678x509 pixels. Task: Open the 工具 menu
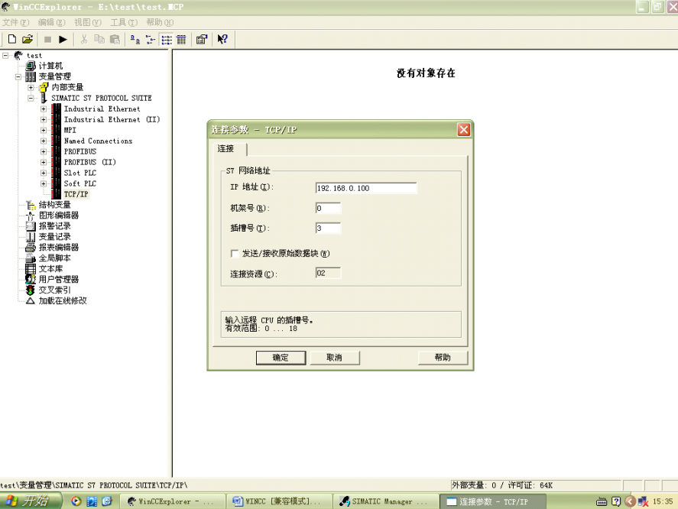point(124,22)
